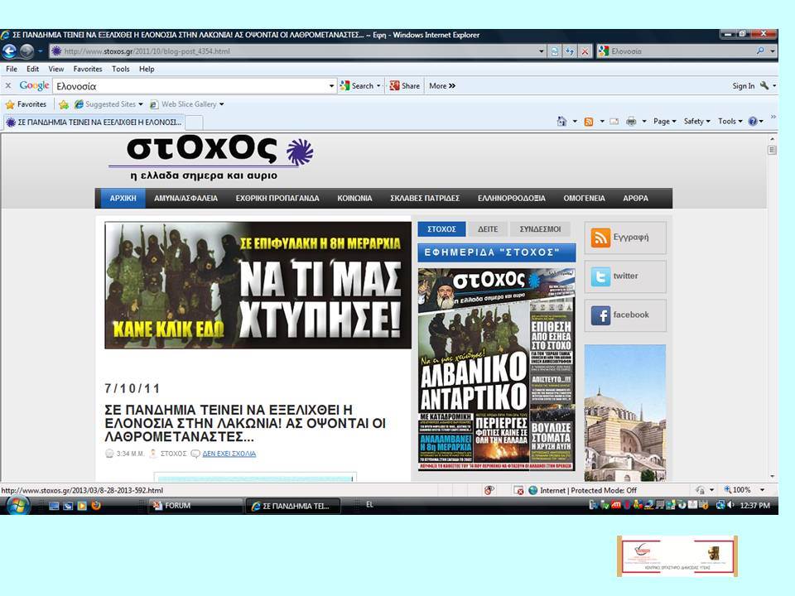795x596 pixels.
Task: Click the Show Desktop quick launch icon
Action: click(x=55, y=505)
